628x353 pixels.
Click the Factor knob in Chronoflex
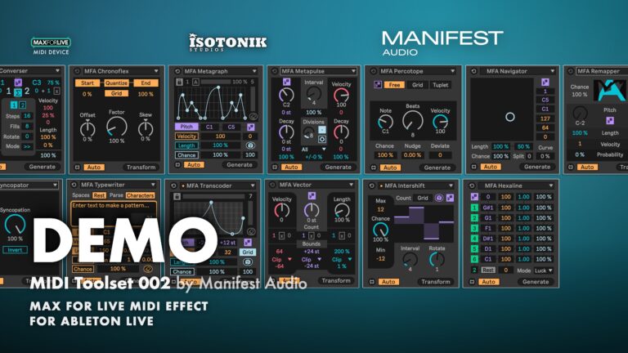click(x=117, y=127)
